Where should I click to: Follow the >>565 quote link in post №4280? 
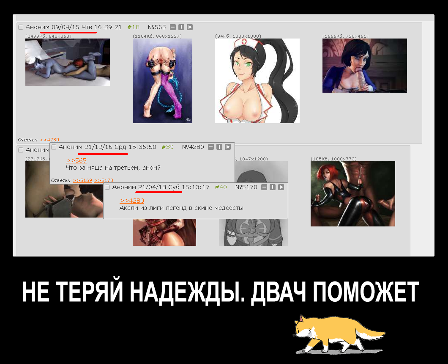tap(76, 160)
